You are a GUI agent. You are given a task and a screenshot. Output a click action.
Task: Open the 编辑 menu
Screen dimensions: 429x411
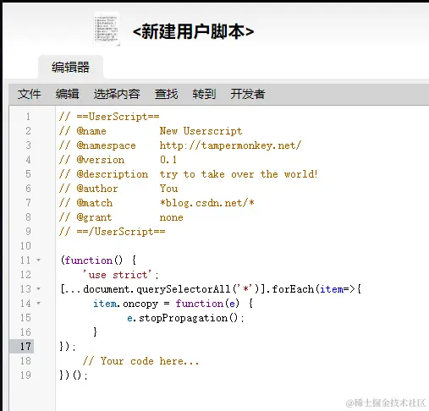pyautogui.click(x=67, y=94)
